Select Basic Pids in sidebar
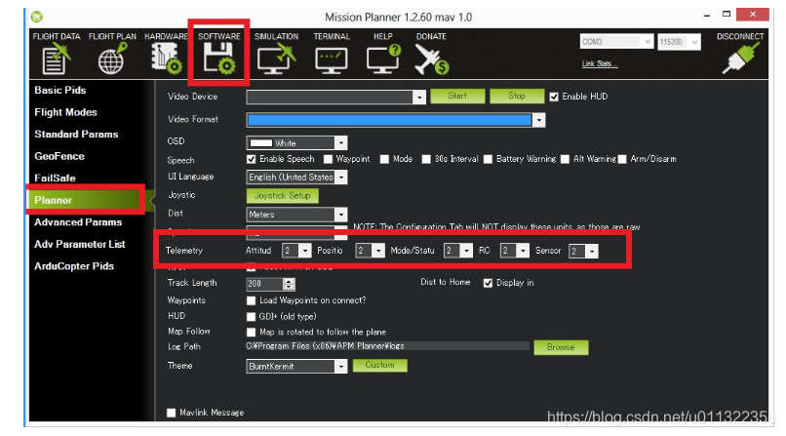The width and height of the screenshot is (786, 436). point(60,90)
